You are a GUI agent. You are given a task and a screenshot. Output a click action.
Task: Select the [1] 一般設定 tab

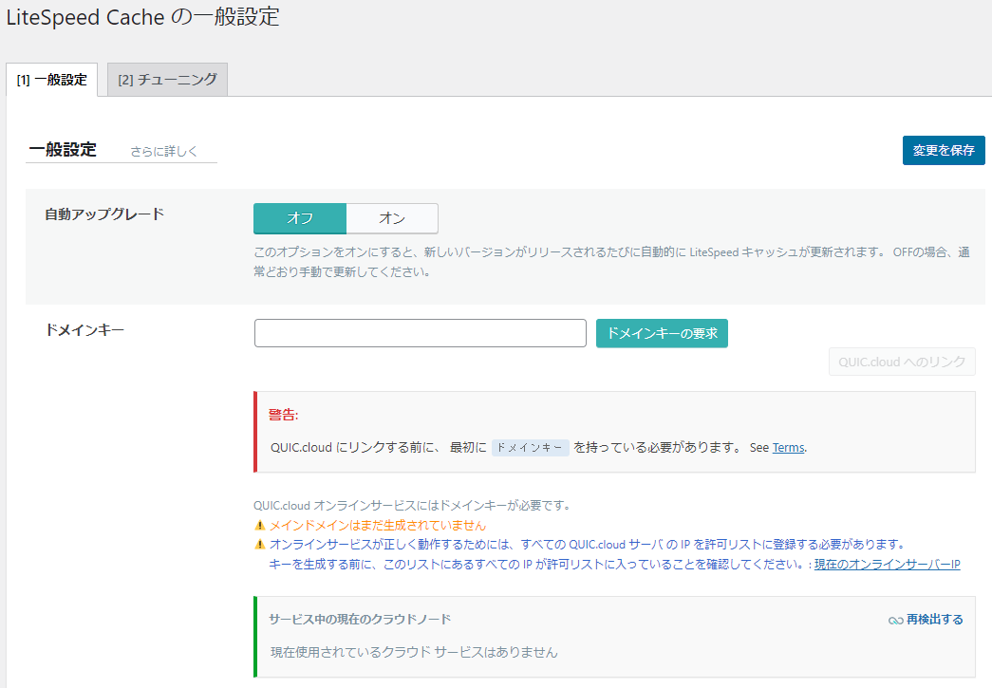pos(52,80)
